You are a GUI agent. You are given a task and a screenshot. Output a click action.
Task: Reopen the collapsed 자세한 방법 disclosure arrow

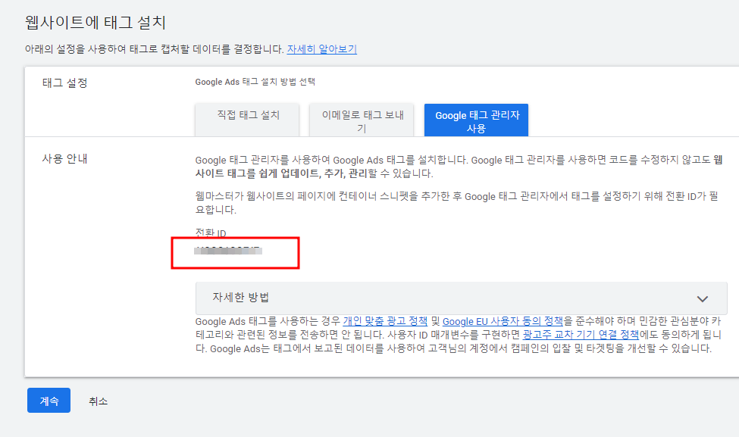(x=701, y=298)
